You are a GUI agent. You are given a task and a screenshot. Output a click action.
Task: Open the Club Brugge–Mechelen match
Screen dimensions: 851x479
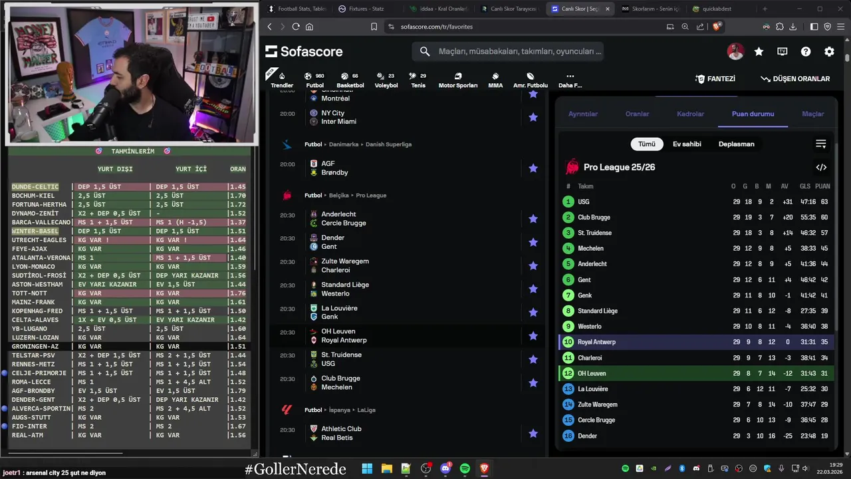pos(407,383)
